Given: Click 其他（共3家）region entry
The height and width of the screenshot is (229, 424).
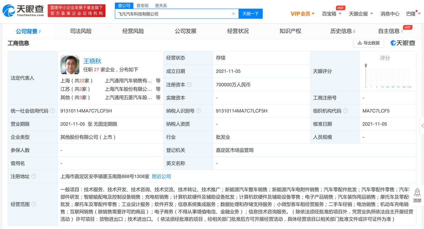Looking at the screenshot, I should 76,98.
